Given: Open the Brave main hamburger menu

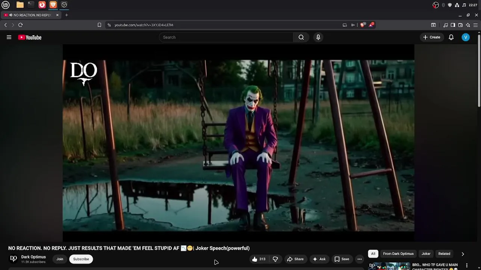Looking at the screenshot, I should (x=475, y=25).
